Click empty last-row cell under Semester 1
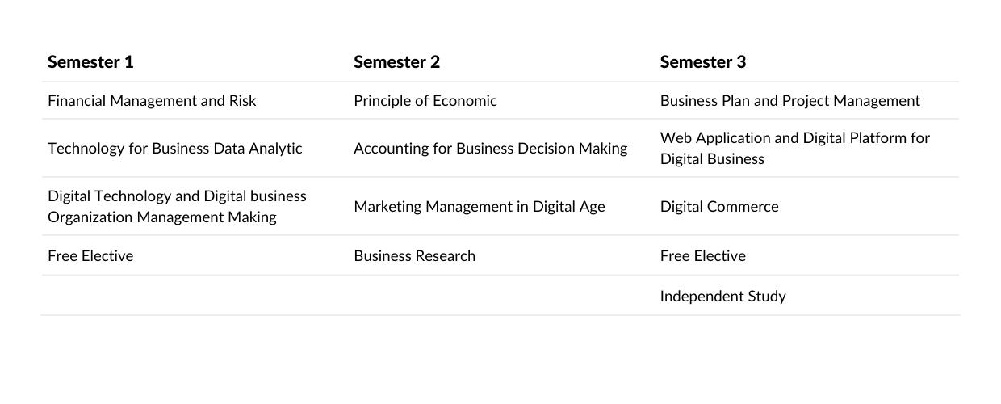The height and width of the screenshot is (404, 1001). [x=194, y=296]
